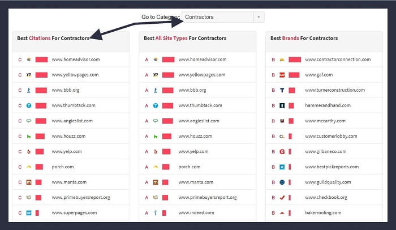This screenshot has height=230, width=396.
Task: Click customerlobby CL icon in Brands column
Action: click(x=282, y=137)
